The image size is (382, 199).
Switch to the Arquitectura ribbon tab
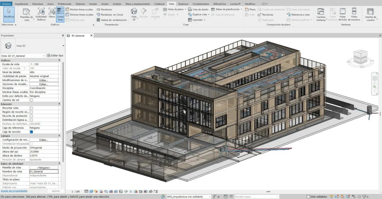[x=21, y=4]
